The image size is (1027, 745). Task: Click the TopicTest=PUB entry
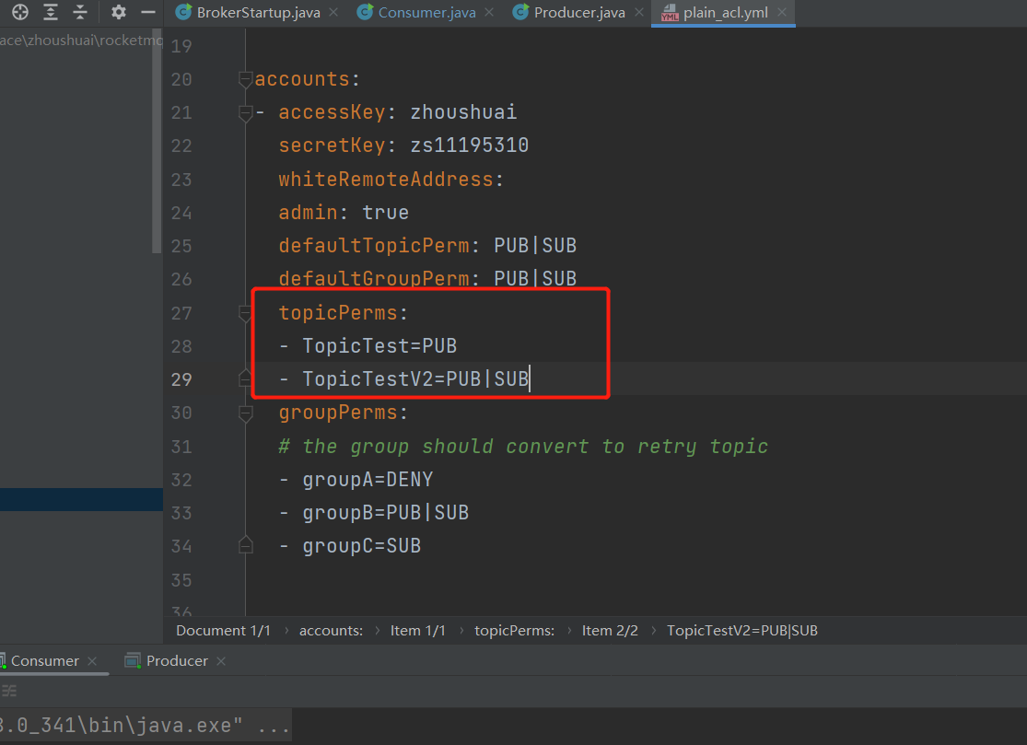[379, 345]
